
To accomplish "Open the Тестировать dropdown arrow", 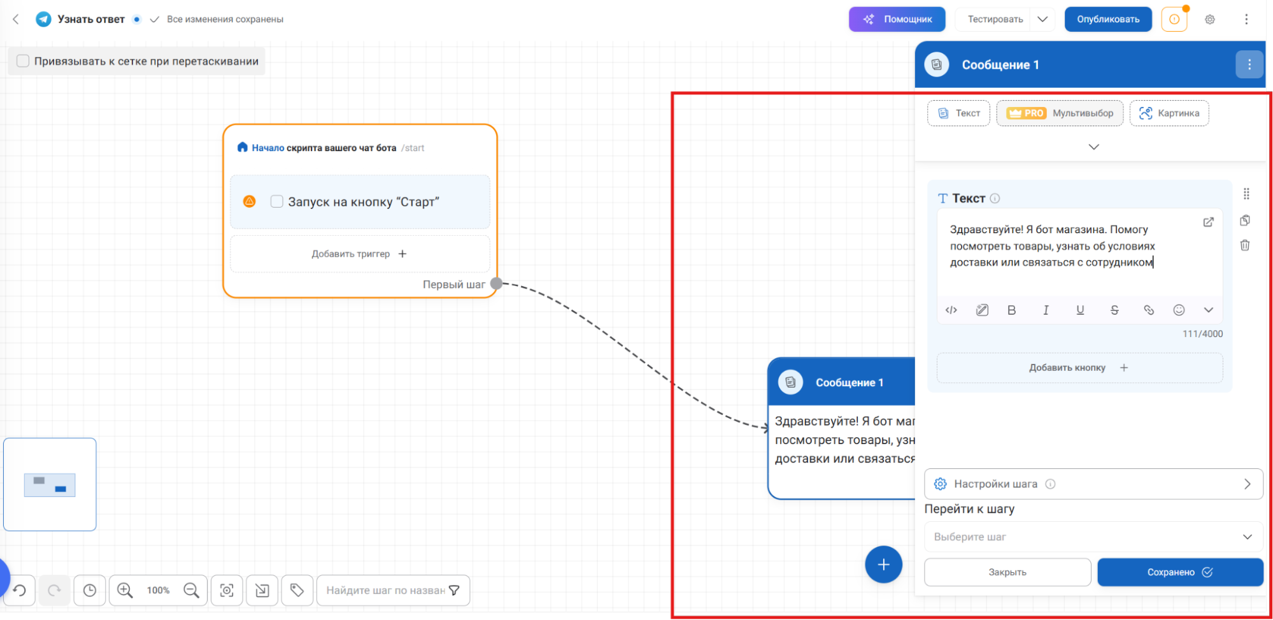I will pos(1042,19).
